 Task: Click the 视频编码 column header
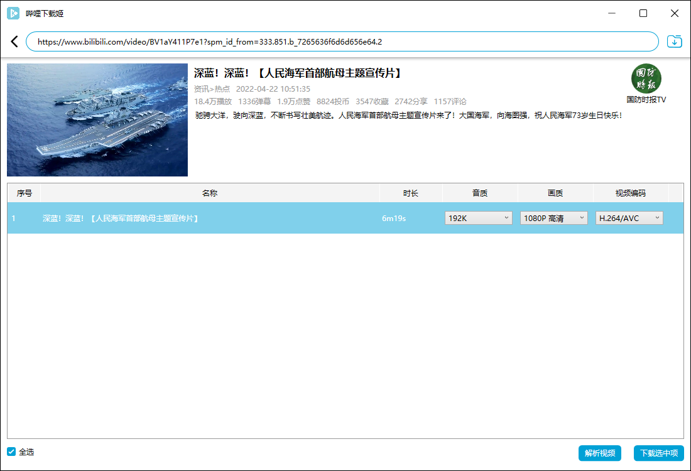[631, 193]
